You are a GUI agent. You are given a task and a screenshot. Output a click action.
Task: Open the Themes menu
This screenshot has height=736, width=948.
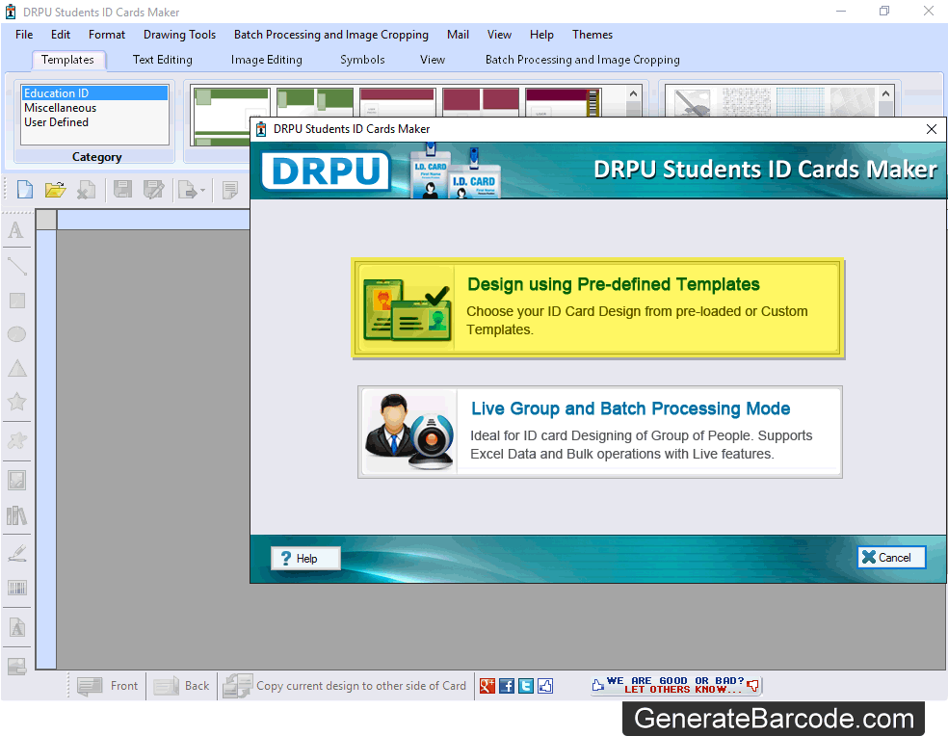click(x=592, y=34)
